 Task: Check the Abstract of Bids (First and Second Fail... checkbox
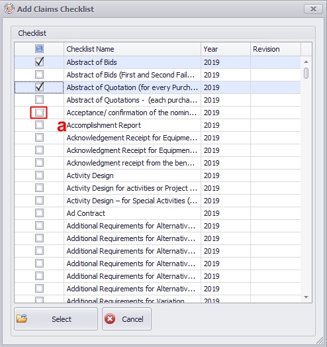(x=39, y=75)
